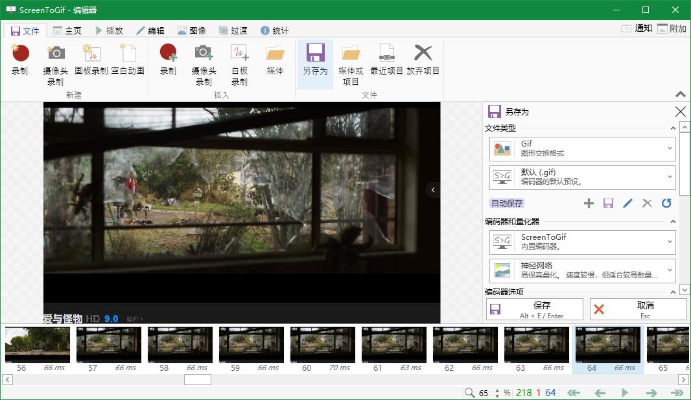Open the Gif file type dropdown

pos(582,148)
